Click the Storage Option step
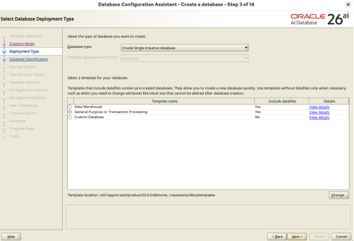Screen dimensions: 354x241 click(x=22, y=67)
